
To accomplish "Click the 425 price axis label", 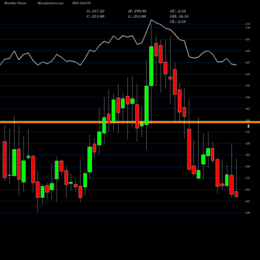I will (x=248, y=62).
